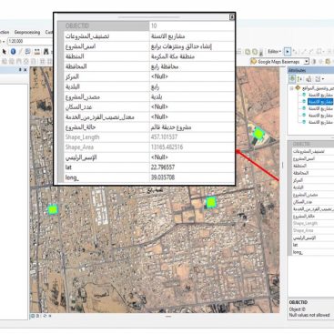Click value 39.035708 in enlarged table
Screen dimensions: 334x334
163,177
